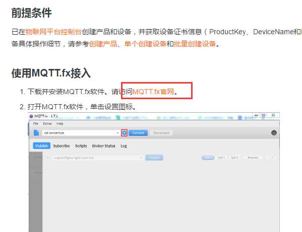Viewport: 302px width, 232px height.
Task: Open the Help menu in MQTT.fx
Action: [x=60, y=123]
